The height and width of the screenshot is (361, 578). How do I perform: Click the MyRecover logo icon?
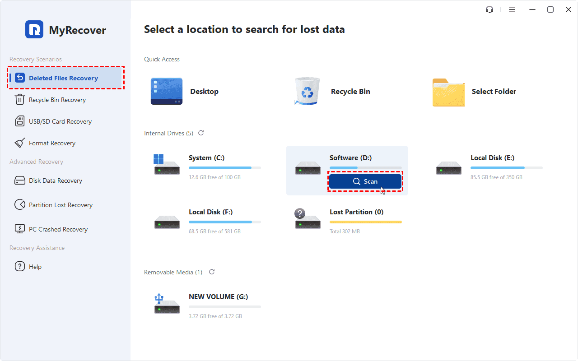[x=34, y=30]
